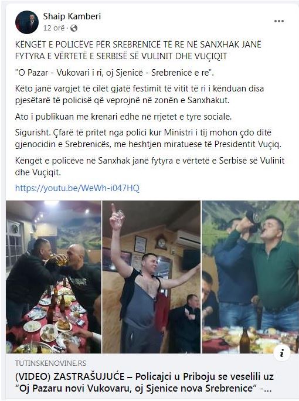Follow the youtu.be/WeWh-i047HQ link
This screenshot has width=299, height=401.
[77, 188]
